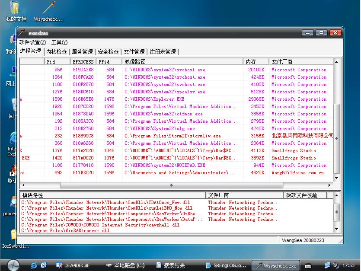Select the process row with Pid 1376
Image resolution: width=361 pixels, height=271 pixels.
[x=176, y=150]
